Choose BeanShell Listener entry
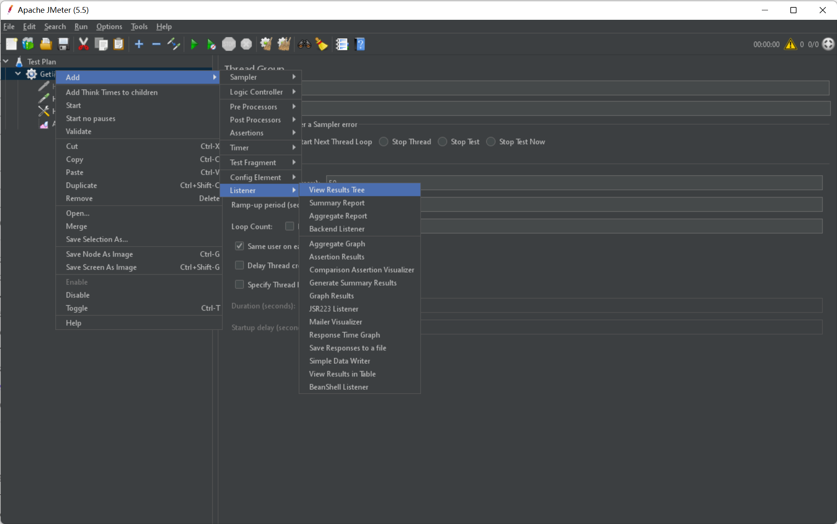This screenshot has width=837, height=524. tap(360, 387)
